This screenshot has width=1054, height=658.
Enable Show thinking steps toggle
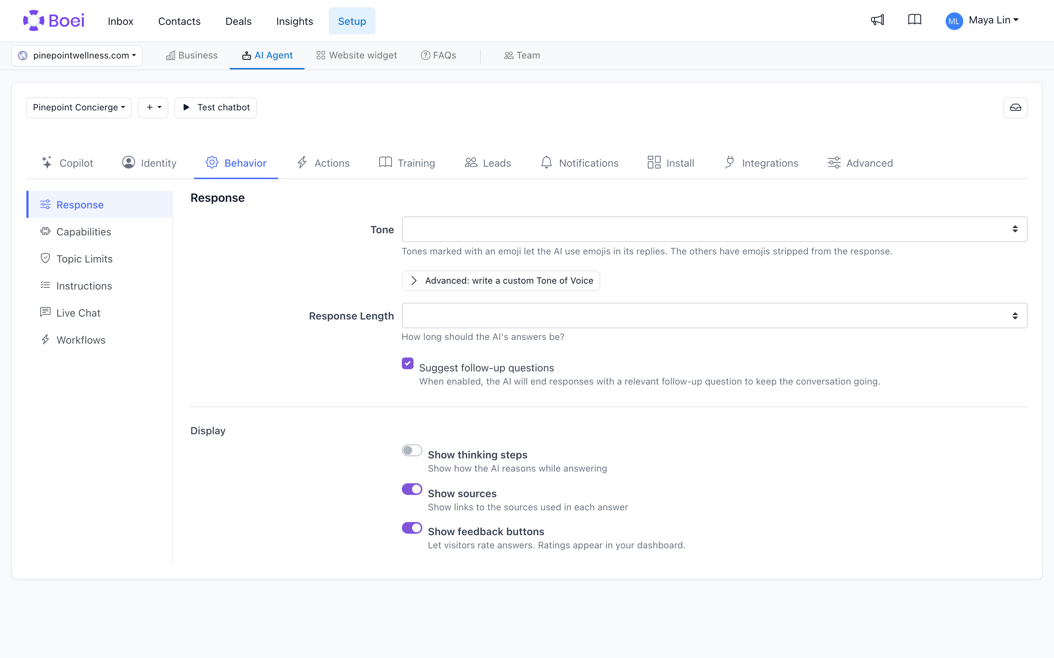412,450
